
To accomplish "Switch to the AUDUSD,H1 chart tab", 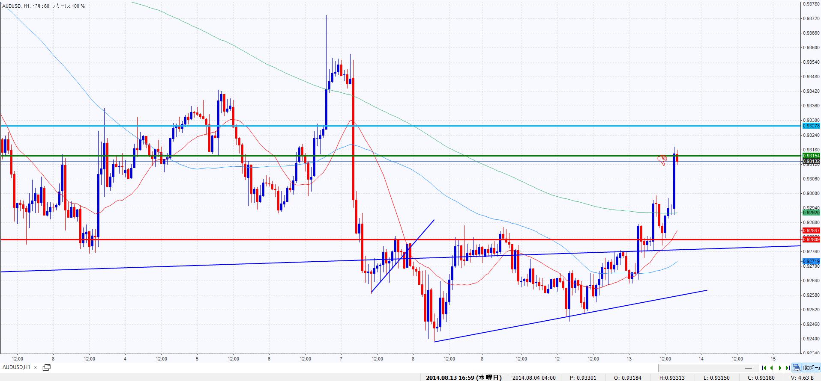I will 16,367.
